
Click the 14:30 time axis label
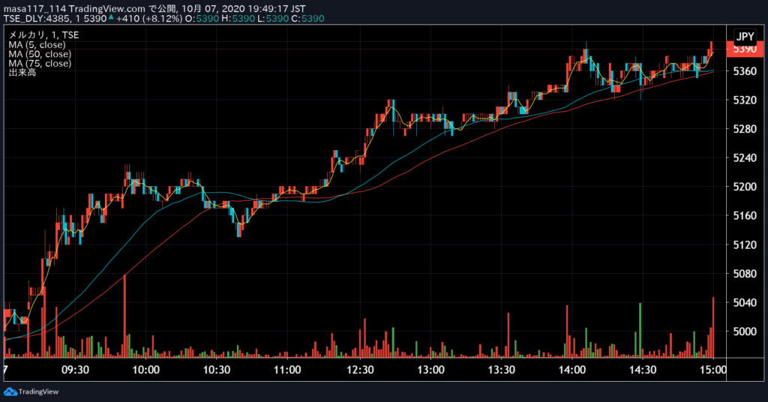point(643,370)
